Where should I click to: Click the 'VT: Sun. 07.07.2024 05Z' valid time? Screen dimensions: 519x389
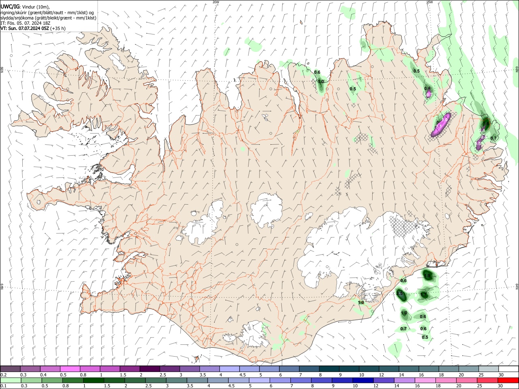(25, 28)
